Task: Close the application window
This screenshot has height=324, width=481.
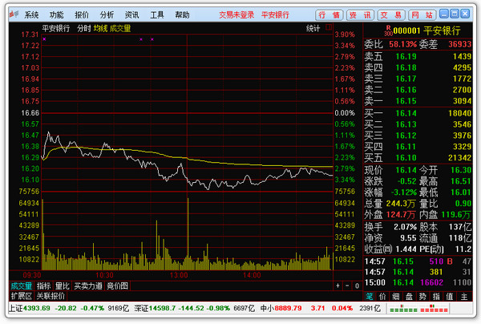Action: point(465,14)
